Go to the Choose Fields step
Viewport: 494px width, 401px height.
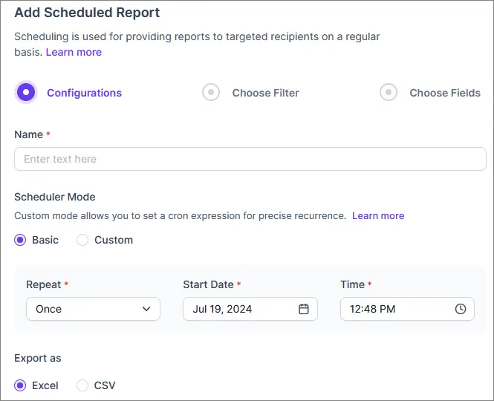tap(445, 93)
